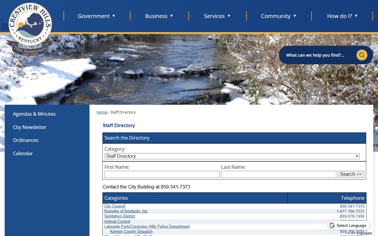The height and width of the screenshot is (236, 378).
Task: Expand the Services dropdown arrow
Action: click(229, 16)
